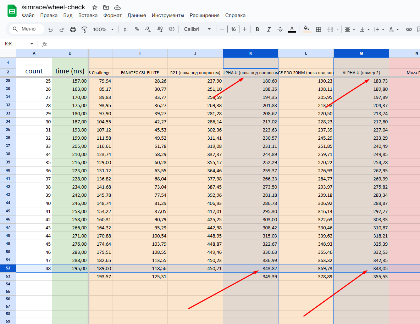Print the spreadsheet
This screenshot has width=420, height=324.
[x=73, y=29]
